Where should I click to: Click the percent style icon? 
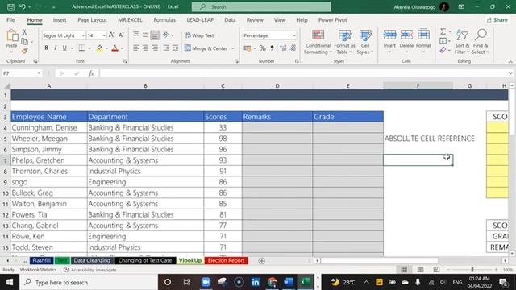coord(262,48)
